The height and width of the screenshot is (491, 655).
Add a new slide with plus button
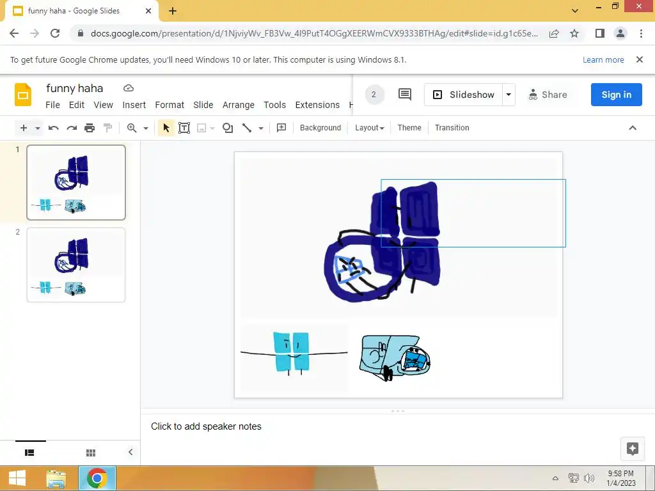tap(24, 128)
